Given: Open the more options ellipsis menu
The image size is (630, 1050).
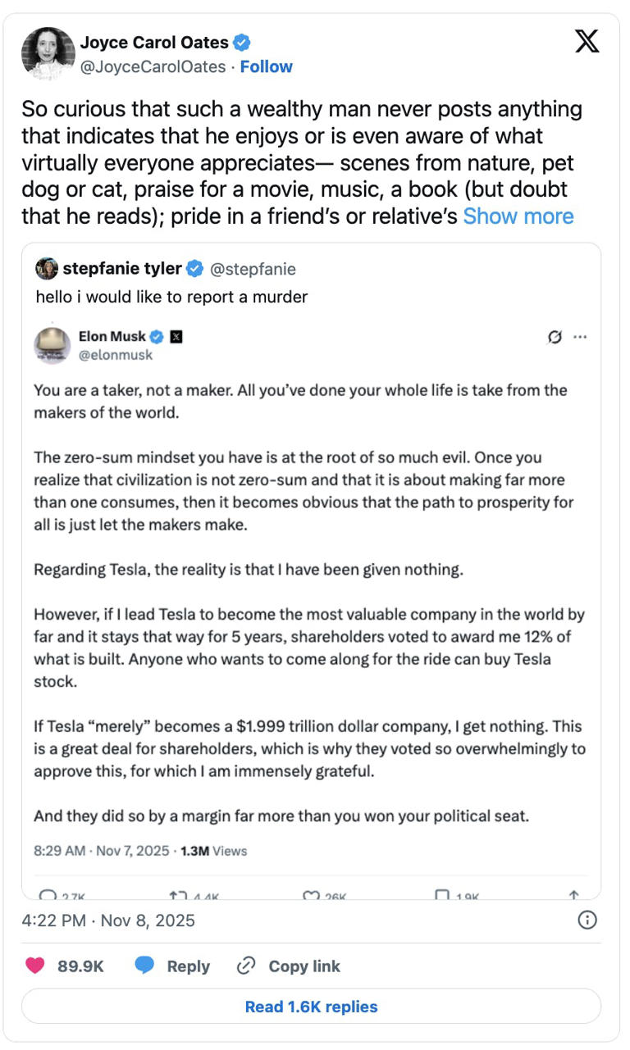Looking at the screenshot, I should coord(581,337).
